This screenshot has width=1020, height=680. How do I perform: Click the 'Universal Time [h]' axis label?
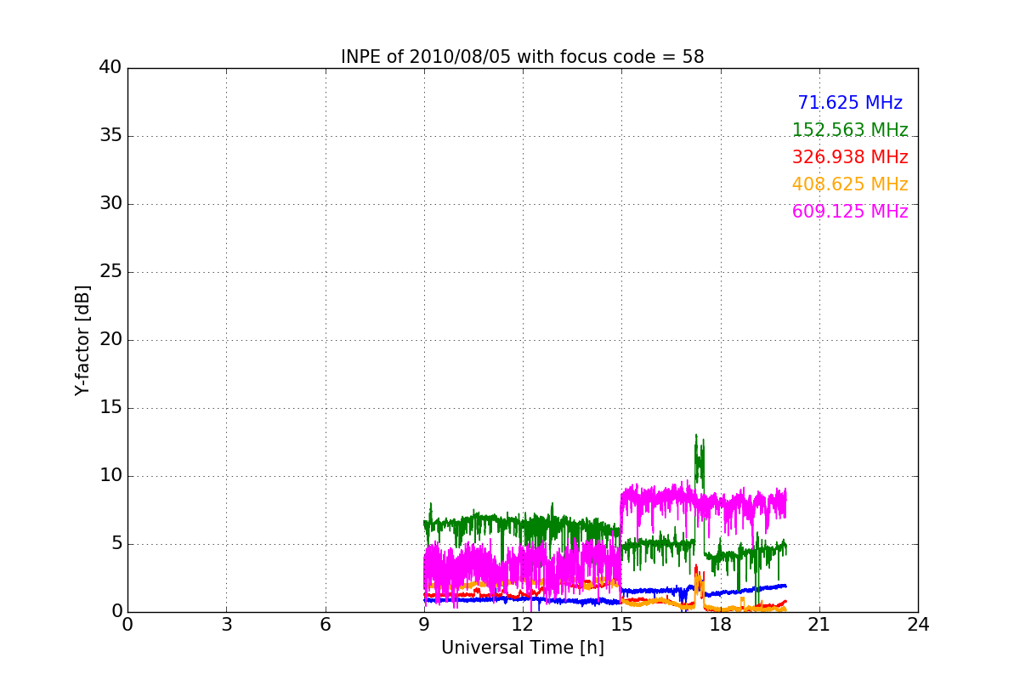[x=523, y=648]
